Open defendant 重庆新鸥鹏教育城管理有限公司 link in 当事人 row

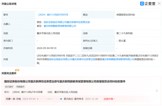pos(60,26)
